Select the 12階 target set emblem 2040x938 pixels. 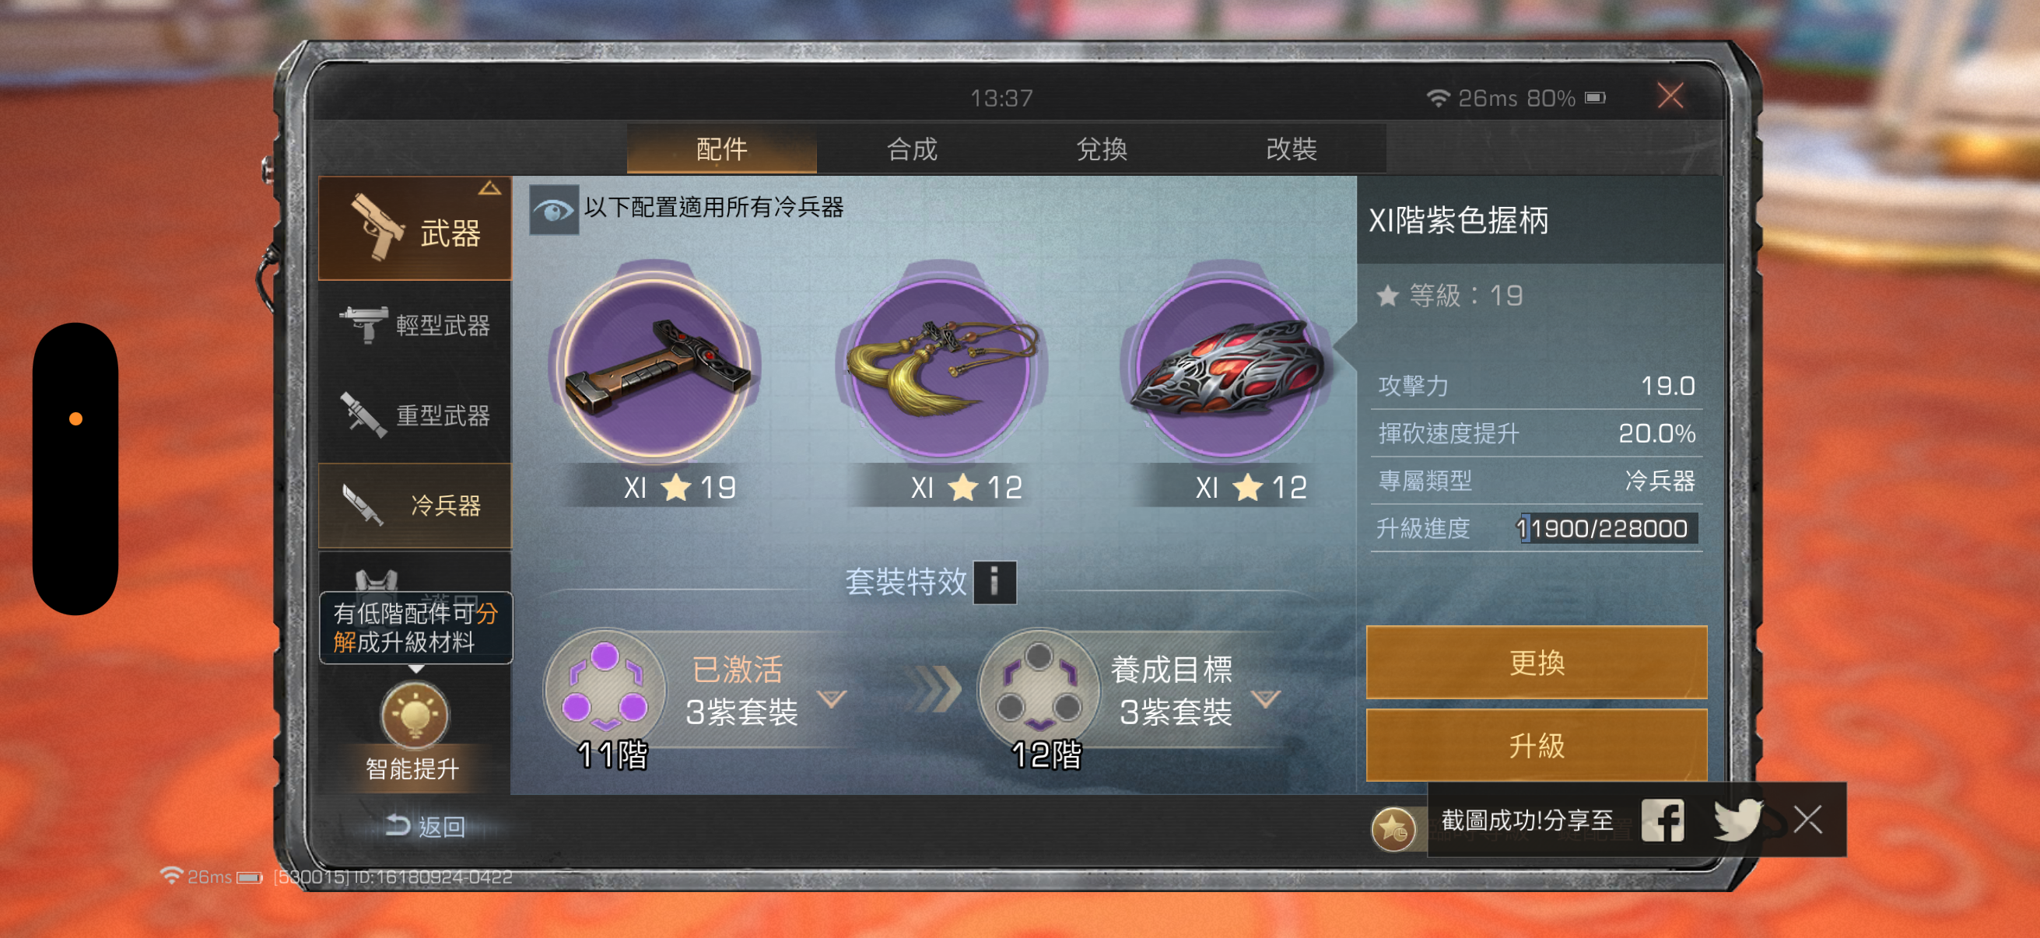(x=1039, y=686)
